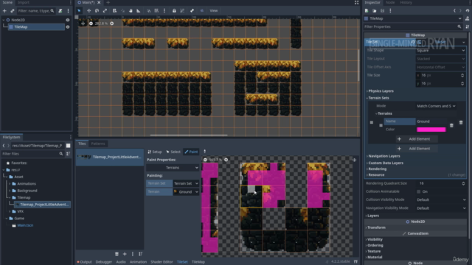
Task: Open the terrain Mode dropdown
Action: (436, 106)
